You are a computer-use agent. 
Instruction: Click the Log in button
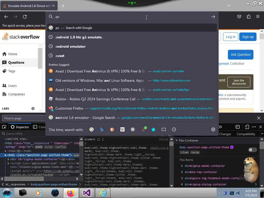click(230, 37)
